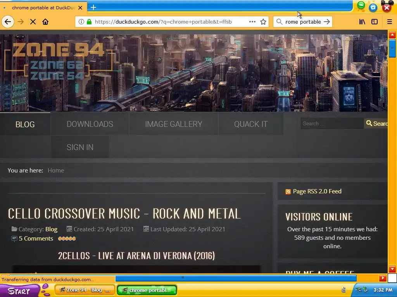
Task: Open the Page RSS 2.0 Feed link
Action: (317, 191)
